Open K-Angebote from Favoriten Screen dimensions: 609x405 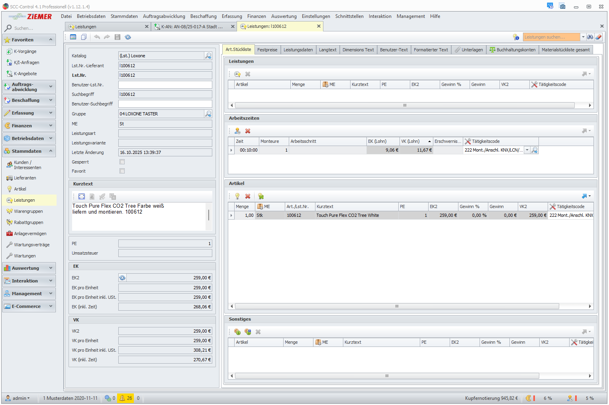(x=25, y=74)
